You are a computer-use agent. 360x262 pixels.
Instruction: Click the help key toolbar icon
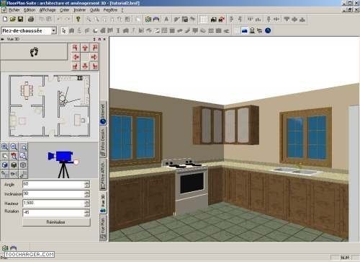(78, 19)
